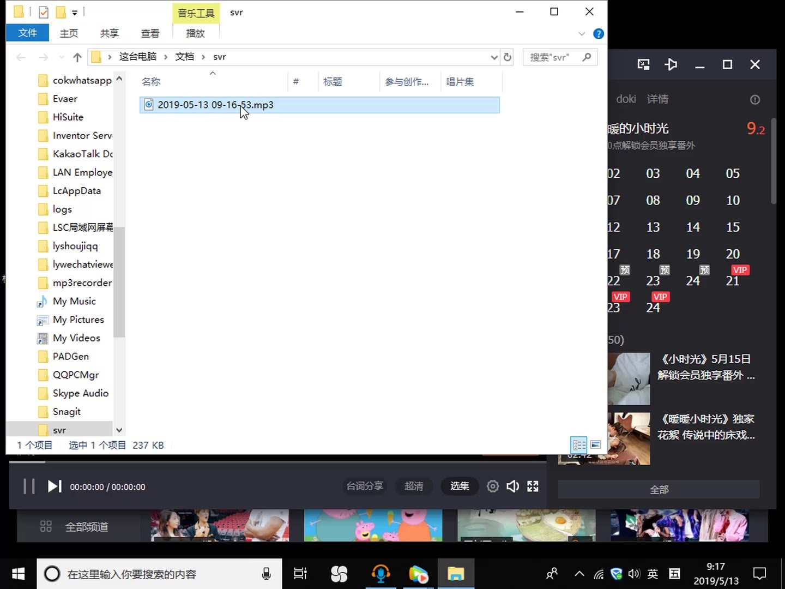Open Task View on the taskbar

pyautogui.click(x=300, y=574)
